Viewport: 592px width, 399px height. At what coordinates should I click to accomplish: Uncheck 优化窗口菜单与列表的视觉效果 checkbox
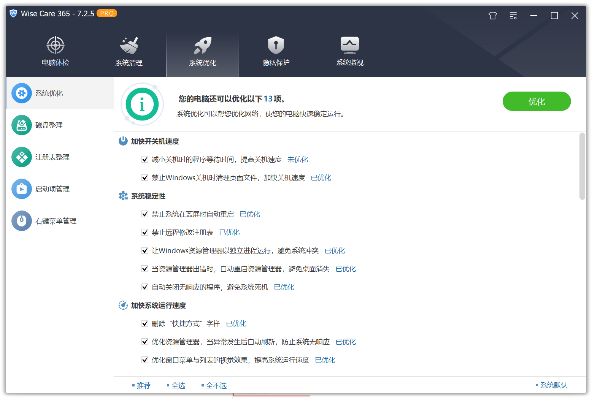[145, 360]
